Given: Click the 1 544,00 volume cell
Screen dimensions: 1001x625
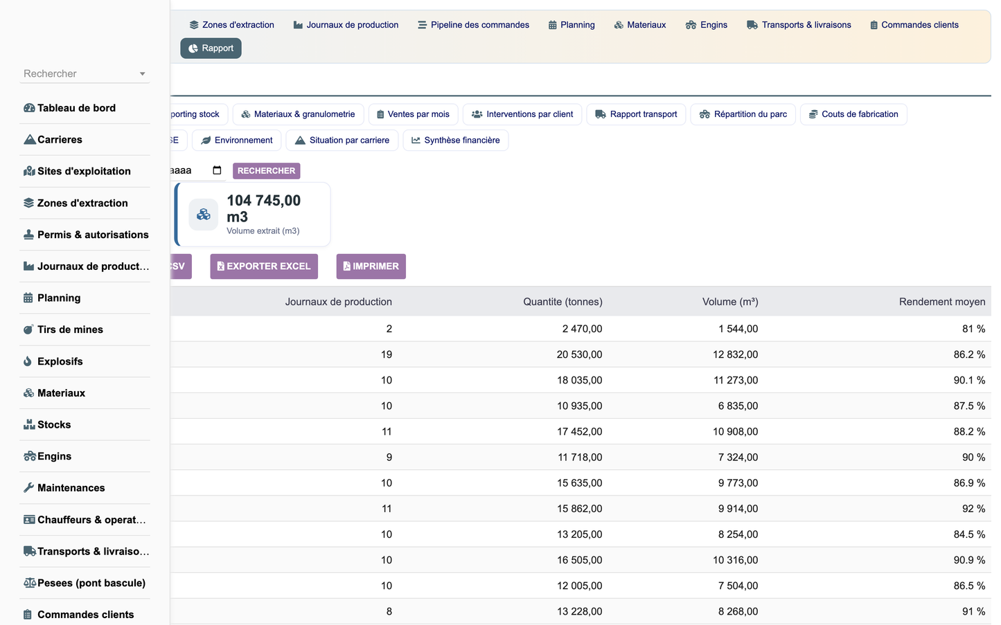Looking at the screenshot, I should [738, 329].
